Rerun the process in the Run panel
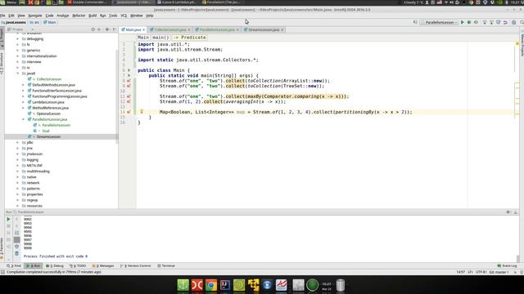 (x=8, y=219)
